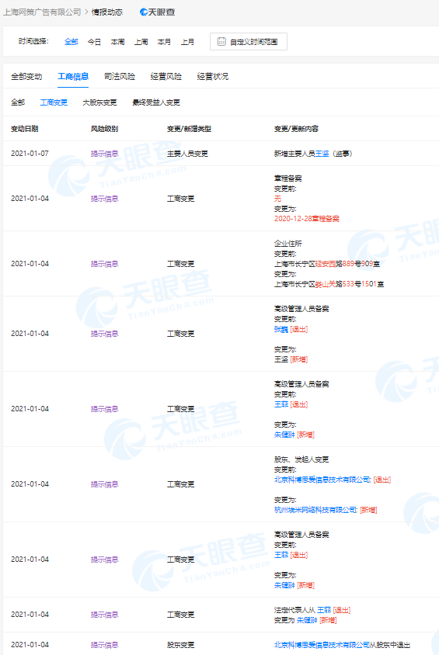439x655 pixels.
Task: Click the 2020-12-28章程备案 value
Action: [x=307, y=219]
